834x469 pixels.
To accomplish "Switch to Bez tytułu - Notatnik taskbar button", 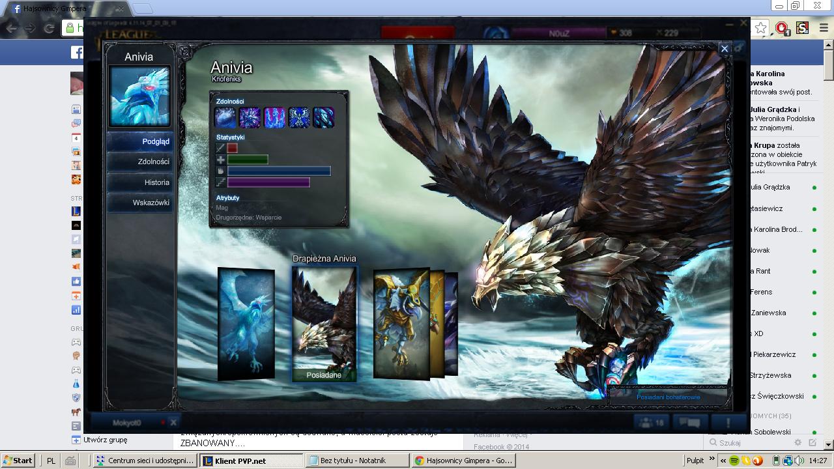I will 357,461.
